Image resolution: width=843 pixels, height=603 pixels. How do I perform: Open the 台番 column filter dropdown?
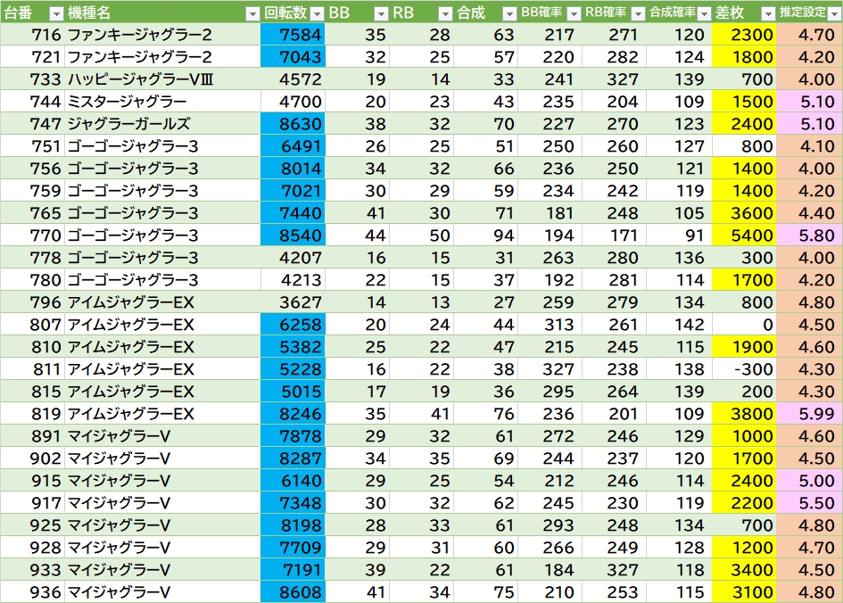56,13
